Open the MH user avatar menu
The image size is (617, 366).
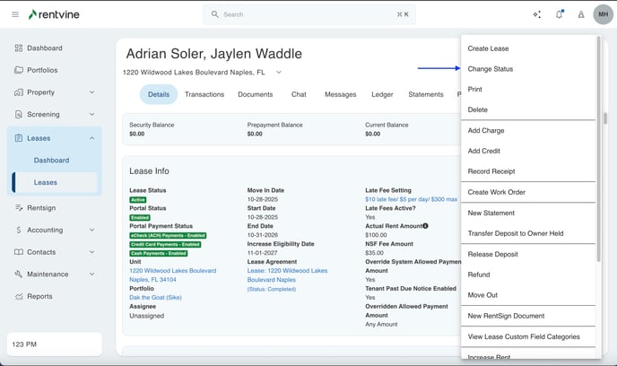603,14
